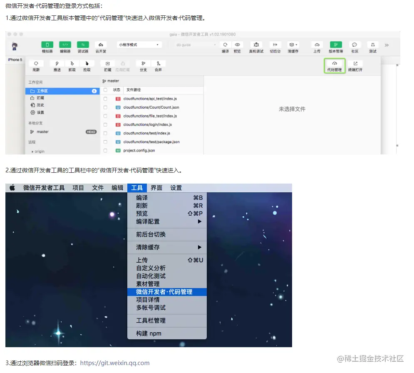This screenshot has height=373, width=414.
Task: Click the 抓取 fetch icon
Action: [72, 63]
